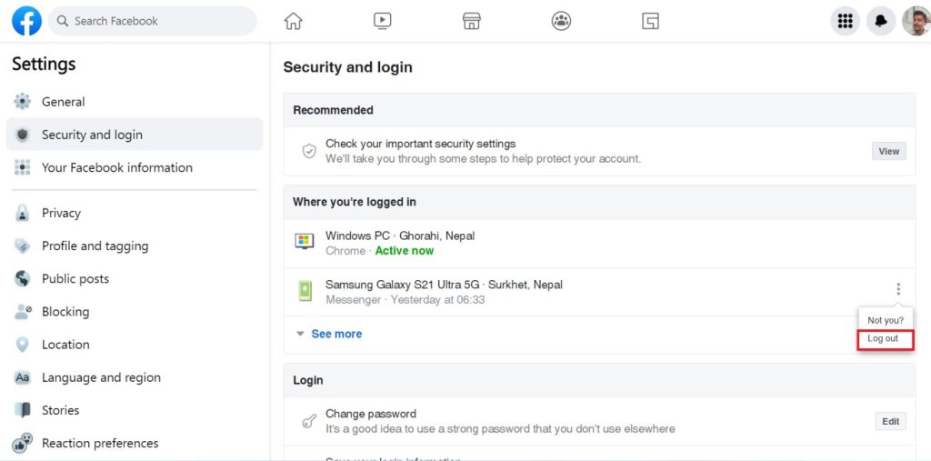Select the Change password row text
Viewport: 931px width, 461px height.
click(x=371, y=414)
